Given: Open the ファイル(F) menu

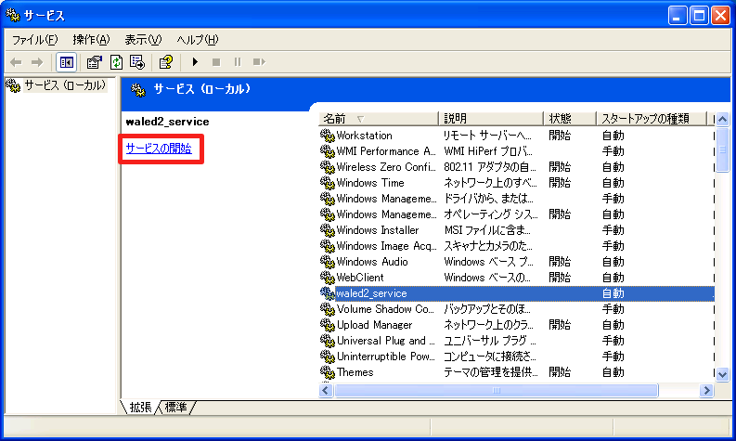Looking at the screenshot, I should pos(34,40).
